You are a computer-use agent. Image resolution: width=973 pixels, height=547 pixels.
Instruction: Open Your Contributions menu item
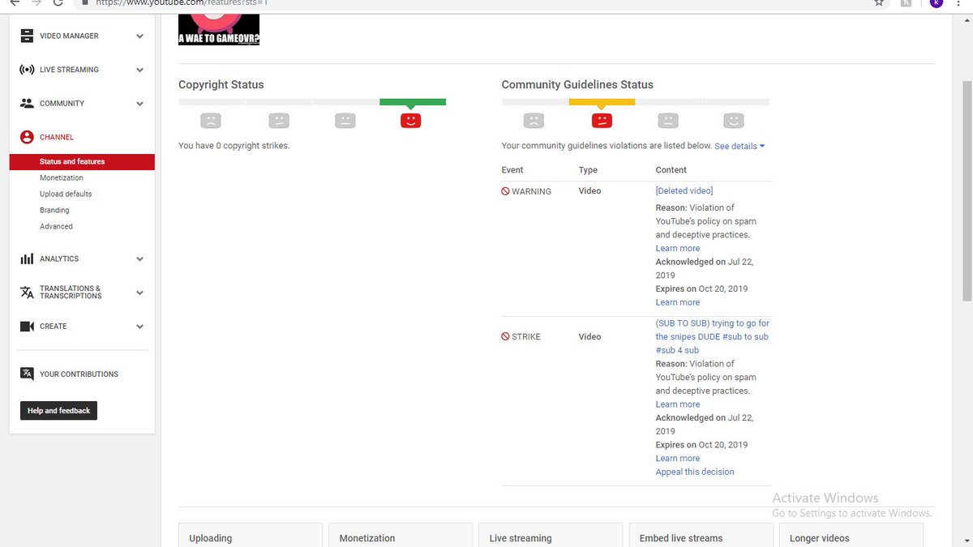79,374
